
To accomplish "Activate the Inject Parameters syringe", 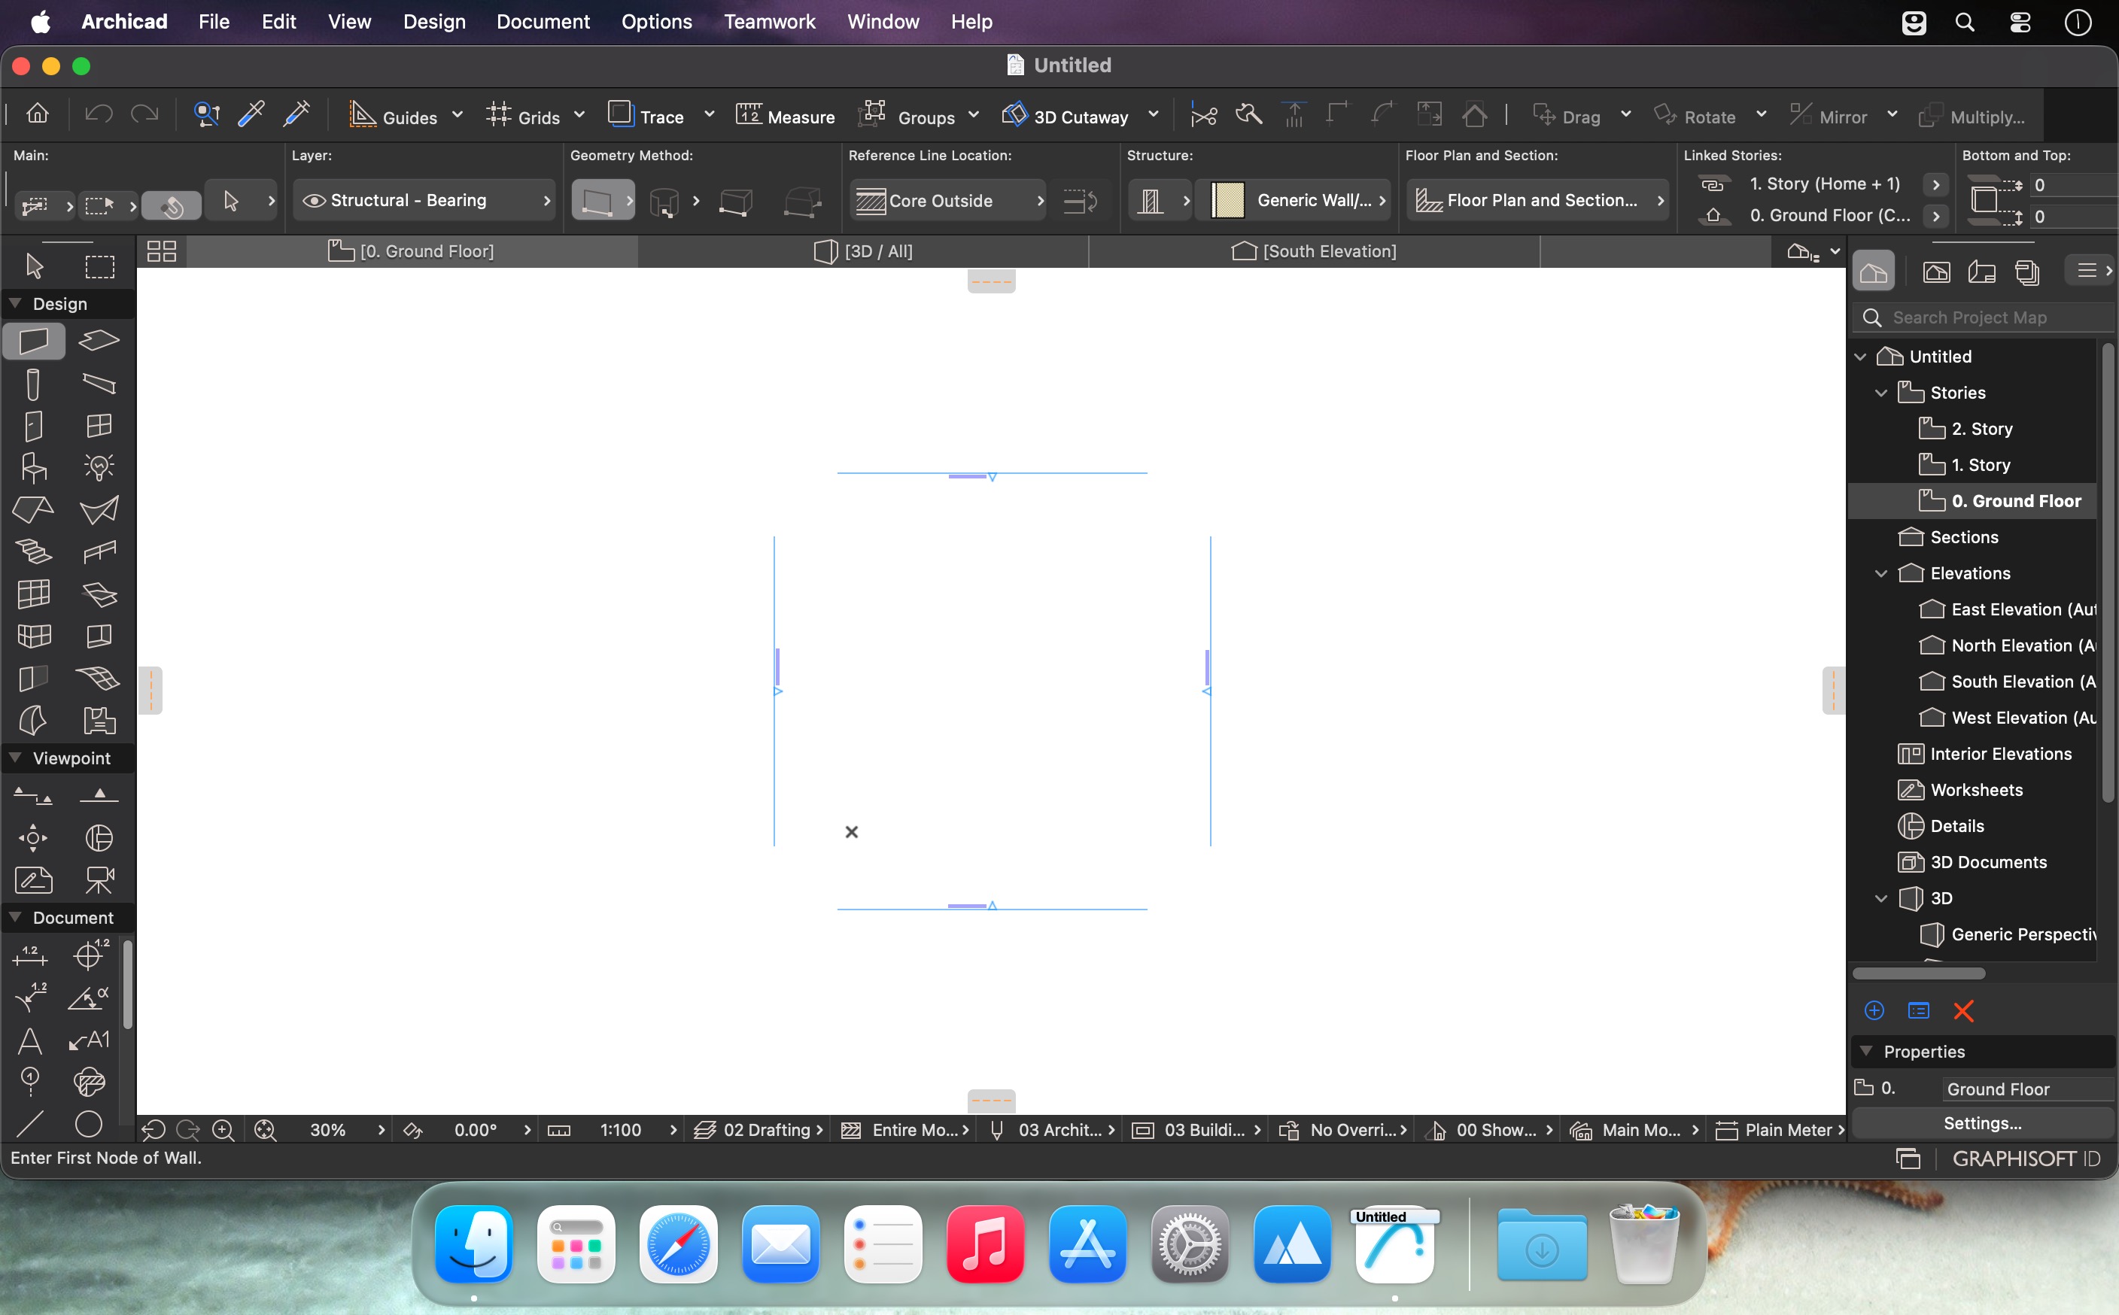I will pyautogui.click(x=296, y=114).
